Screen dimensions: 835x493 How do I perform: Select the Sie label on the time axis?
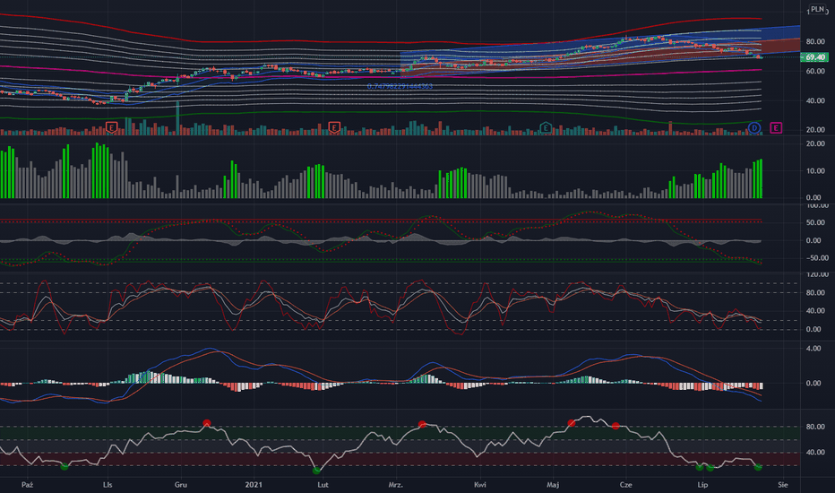pyautogui.click(x=782, y=484)
